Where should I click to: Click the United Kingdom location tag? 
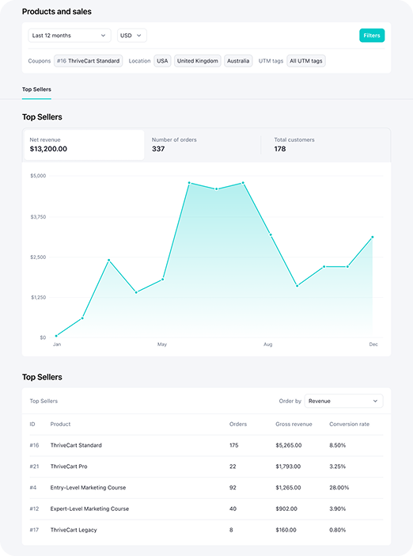coord(197,61)
